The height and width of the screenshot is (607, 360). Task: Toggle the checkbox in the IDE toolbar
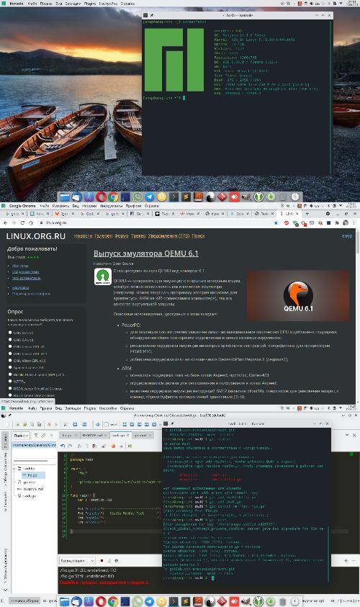click(x=106, y=425)
